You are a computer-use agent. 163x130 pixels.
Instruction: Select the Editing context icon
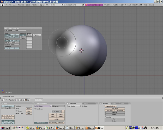tap(26, 100)
